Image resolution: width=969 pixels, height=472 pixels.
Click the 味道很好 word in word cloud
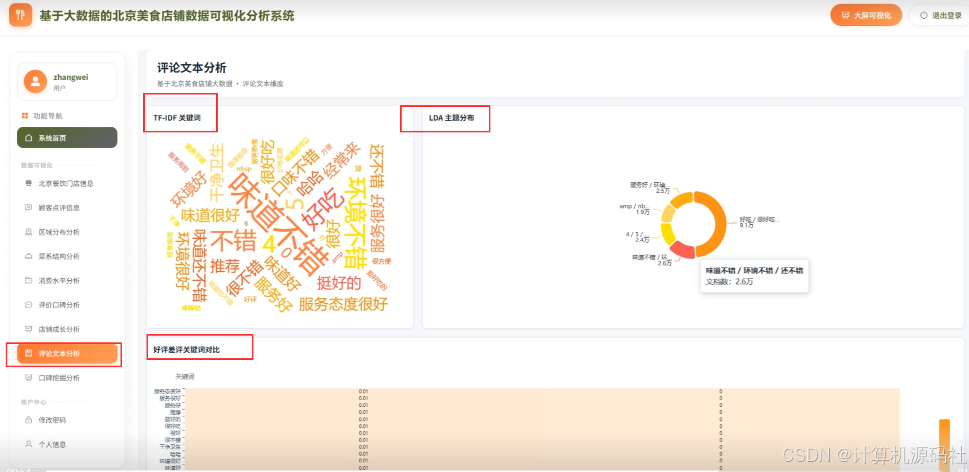pyautogui.click(x=210, y=216)
